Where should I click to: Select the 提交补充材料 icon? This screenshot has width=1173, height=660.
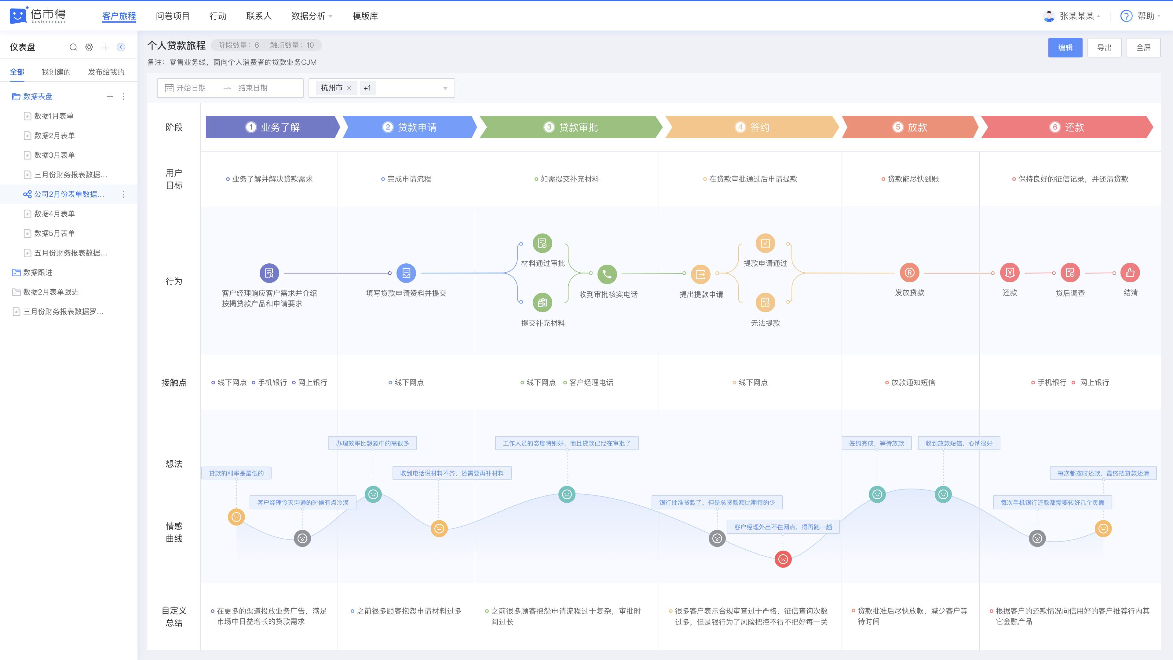click(x=542, y=302)
